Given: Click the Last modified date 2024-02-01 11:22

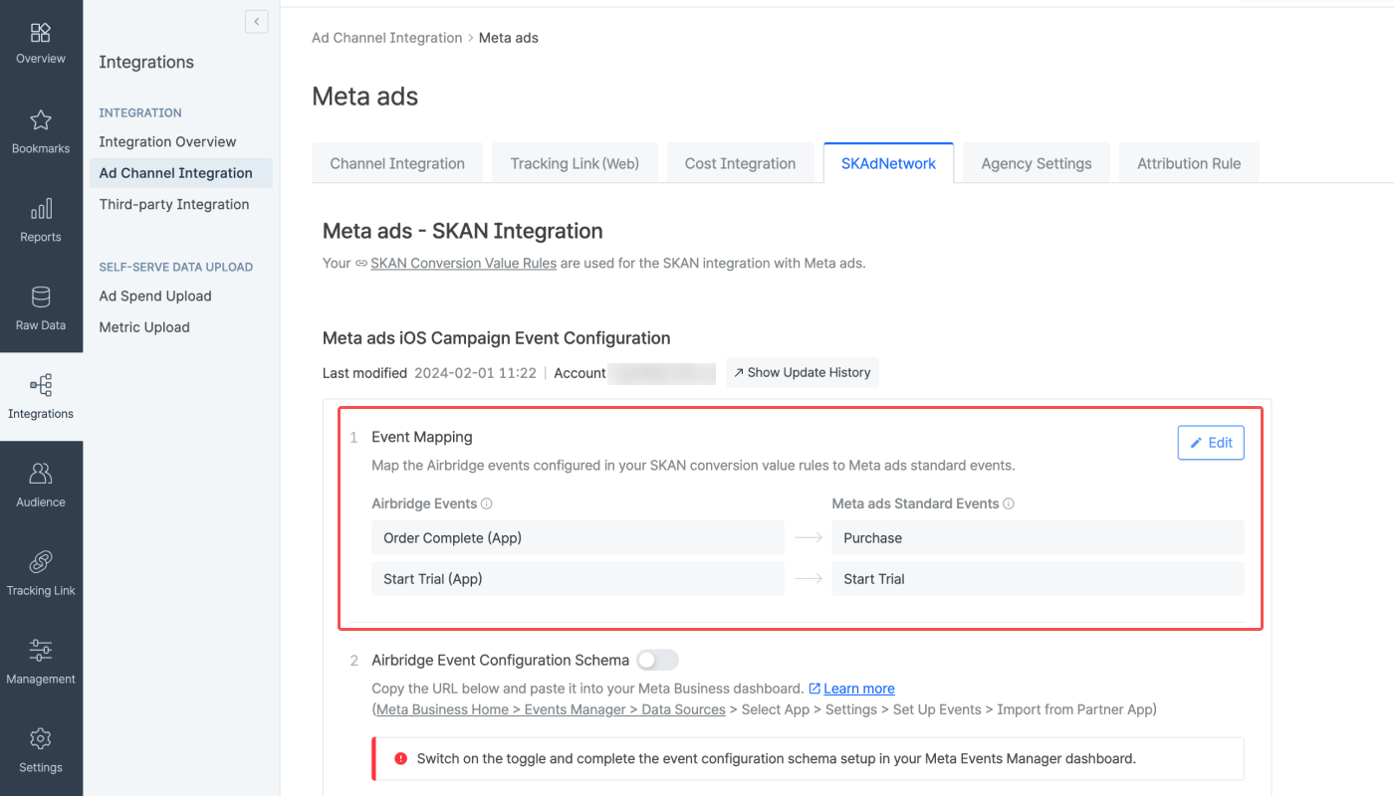Looking at the screenshot, I should pyautogui.click(x=476, y=373).
